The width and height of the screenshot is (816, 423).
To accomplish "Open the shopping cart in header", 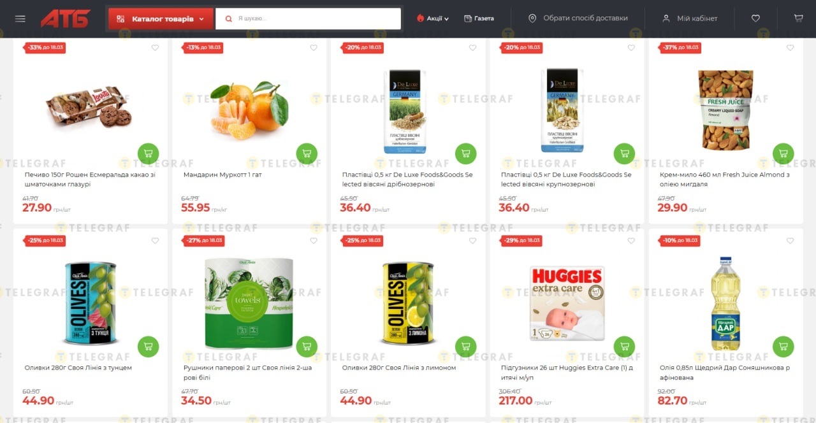I will pos(798,18).
